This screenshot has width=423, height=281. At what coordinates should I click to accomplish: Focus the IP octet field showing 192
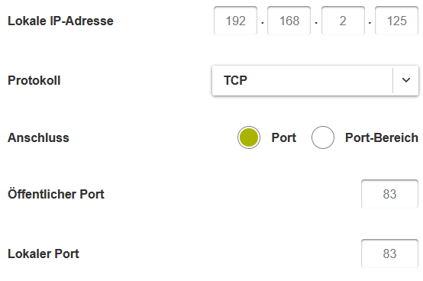235,21
